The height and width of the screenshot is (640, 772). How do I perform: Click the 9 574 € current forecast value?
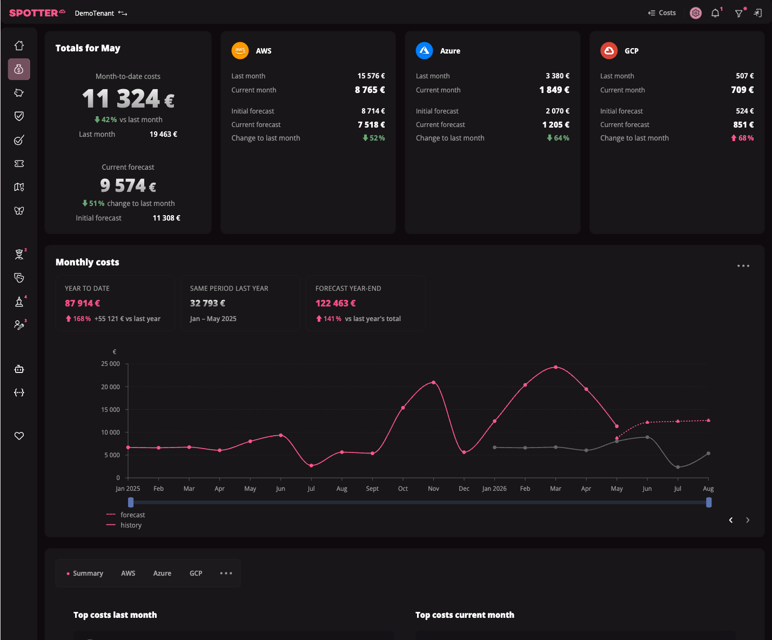point(128,185)
